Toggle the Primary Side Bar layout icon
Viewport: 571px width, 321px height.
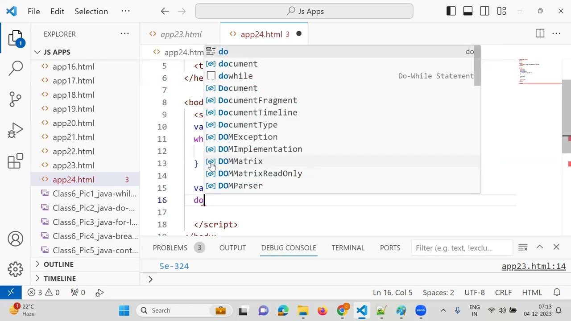pyautogui.click(x=451, y=11)
